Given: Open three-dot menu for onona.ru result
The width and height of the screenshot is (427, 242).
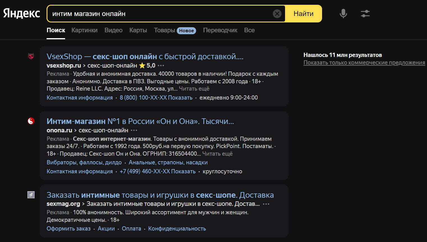Looking at the screenshot, I should (x=134, y=130).
